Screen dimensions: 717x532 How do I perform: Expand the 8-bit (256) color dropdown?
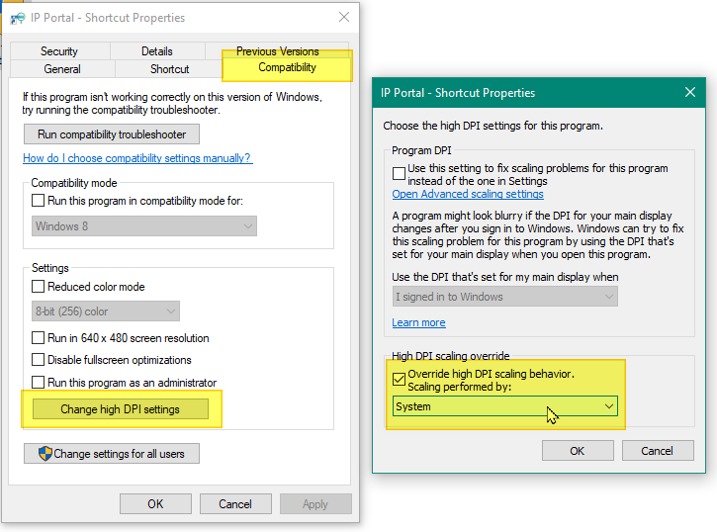(106, 311)
